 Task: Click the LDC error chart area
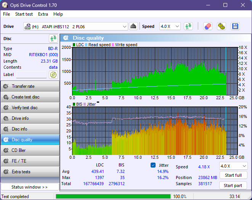pos(155,71)
